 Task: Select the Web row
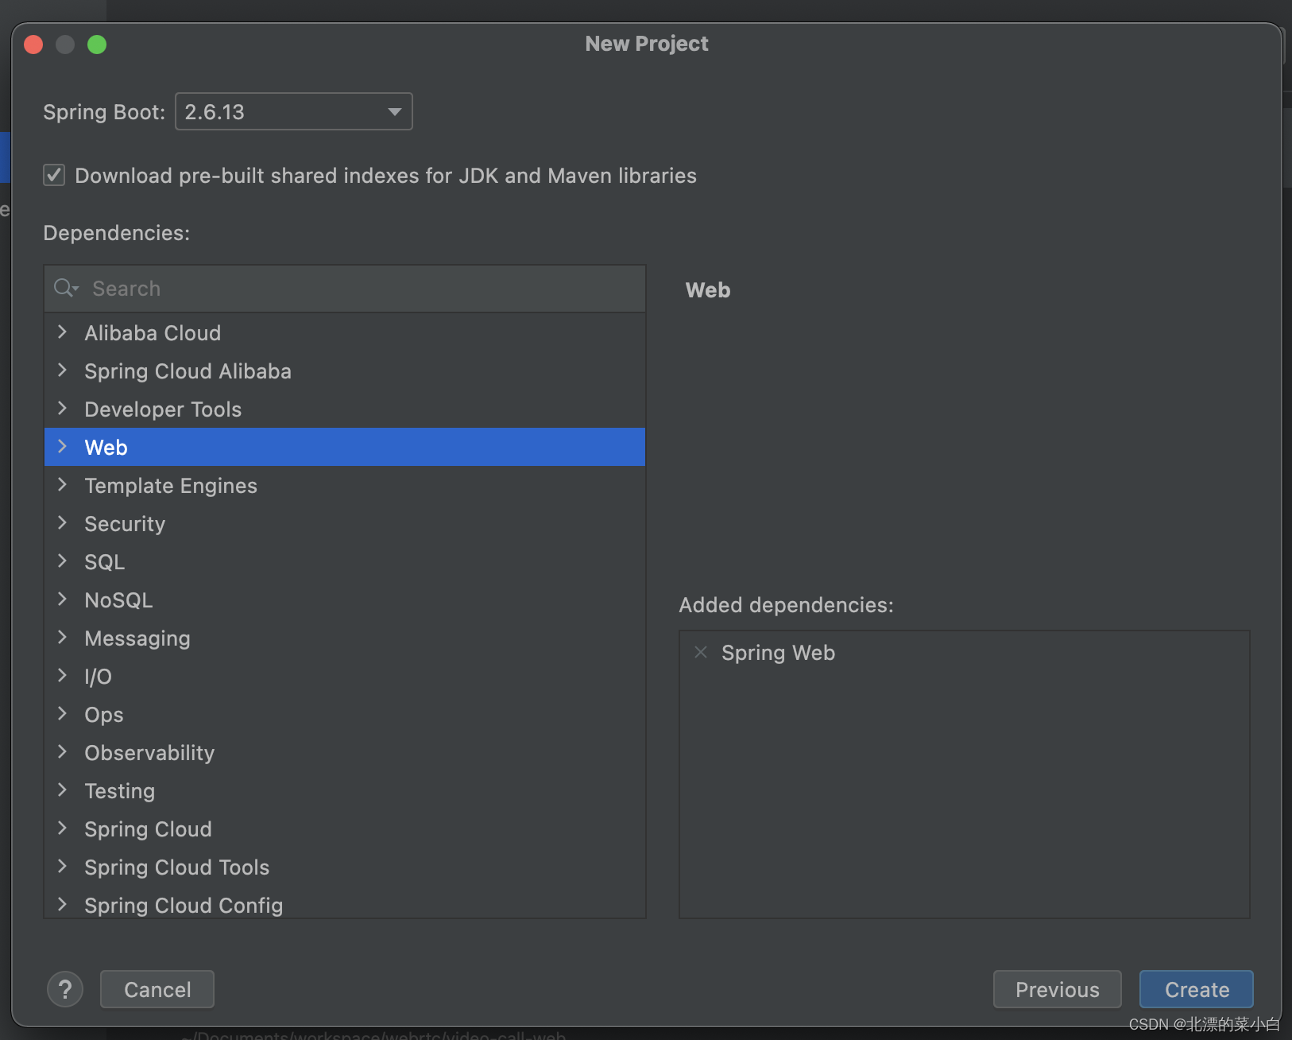point(345,447)
